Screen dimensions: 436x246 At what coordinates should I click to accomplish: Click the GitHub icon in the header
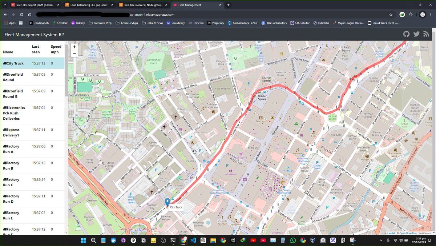tap(406, 34)
